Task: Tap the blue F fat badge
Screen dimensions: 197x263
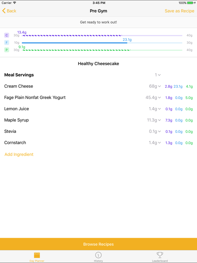Action: point(6,42)
